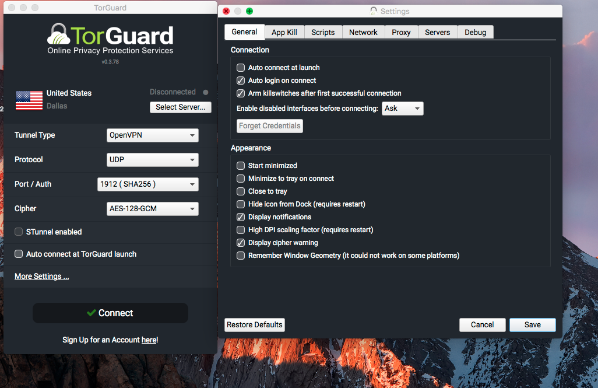Viewport: 598px width, 388px height.
Task: Click the Connect button
Action: pyautogui.click(x=110, y=313)
